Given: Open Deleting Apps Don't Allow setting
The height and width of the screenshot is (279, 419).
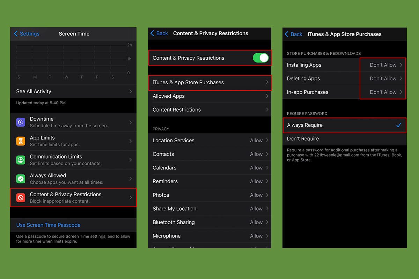Looking at the screenshot, I should (383, 78).
